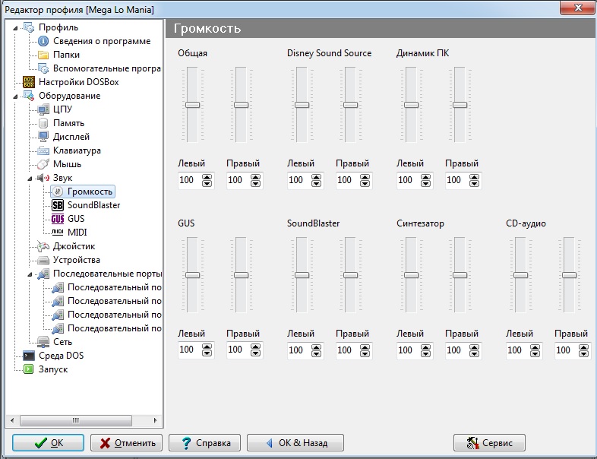Viewport: 597px width, 459px height.
Task: Click the Дисплей monitor icon
Action: point(43,137)
